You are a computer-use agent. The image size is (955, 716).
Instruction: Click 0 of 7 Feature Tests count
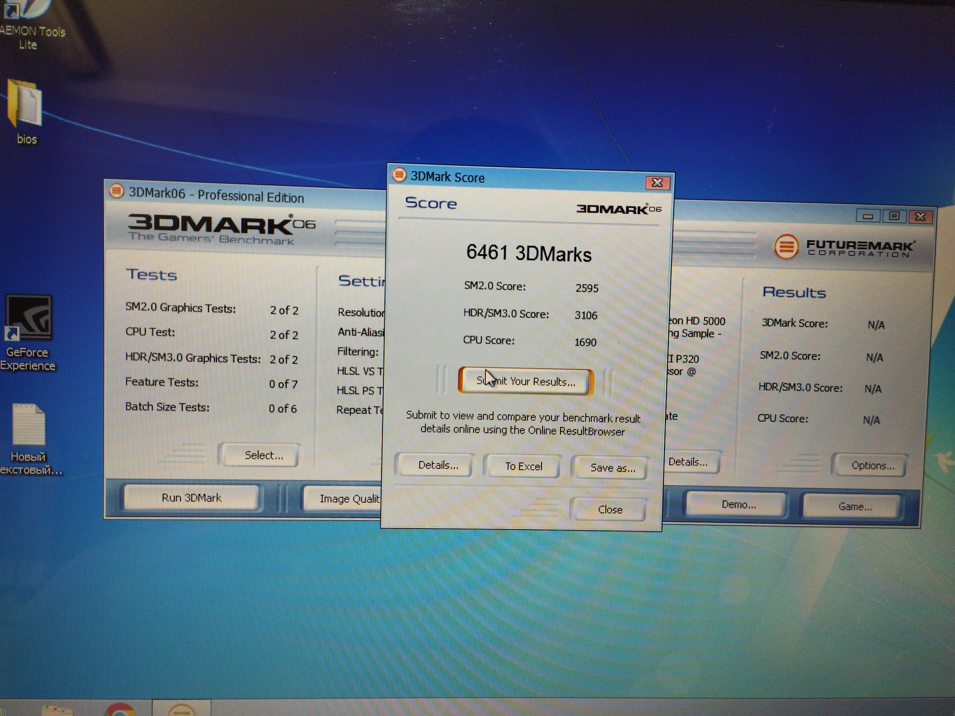(283, 384)
